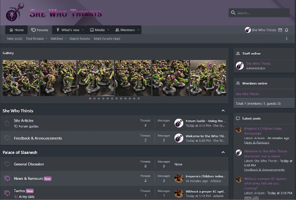Open the Members tab

tap(125, 30)
